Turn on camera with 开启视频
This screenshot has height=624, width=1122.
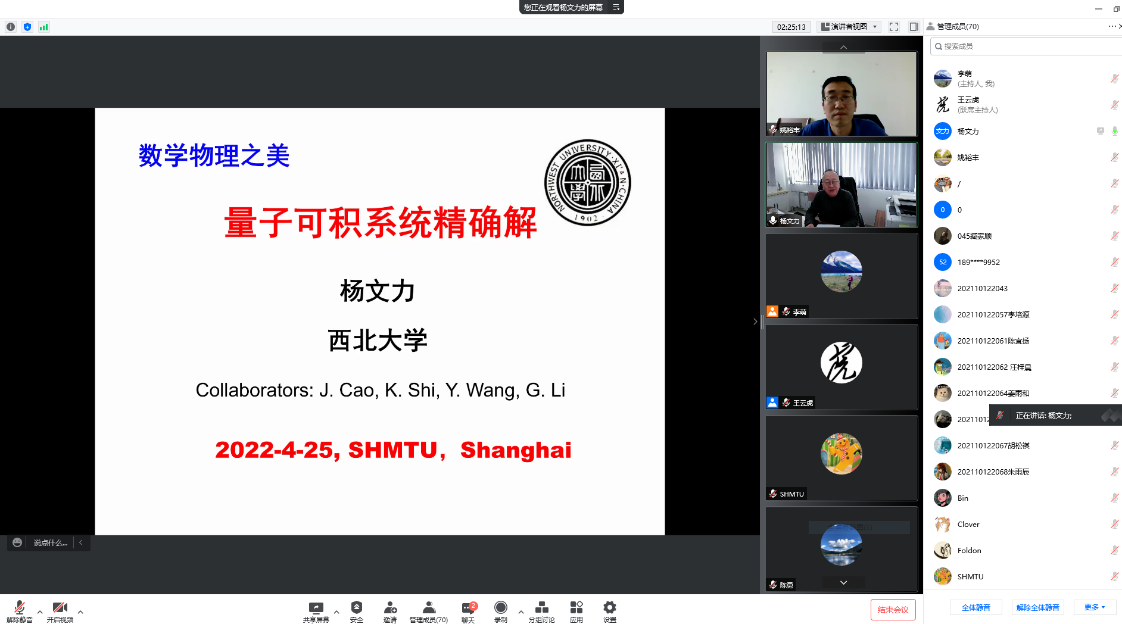pos(60,608)
